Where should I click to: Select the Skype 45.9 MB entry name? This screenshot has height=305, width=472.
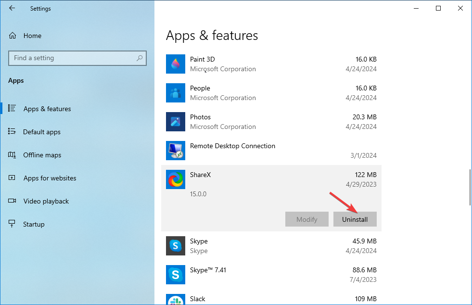point(199,241)
